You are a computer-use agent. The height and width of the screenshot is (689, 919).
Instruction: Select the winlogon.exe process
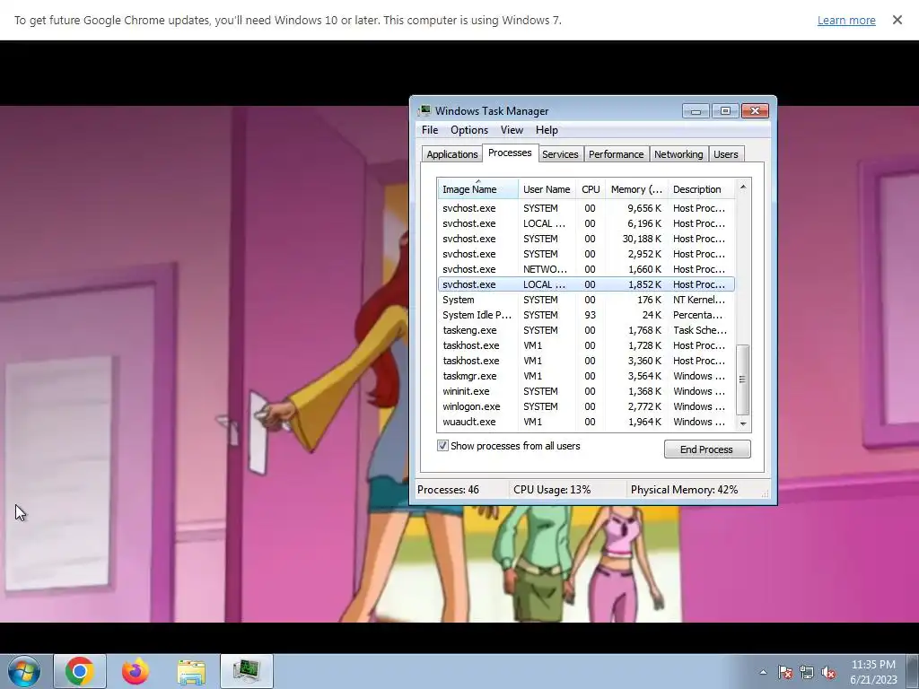point(586,406)
